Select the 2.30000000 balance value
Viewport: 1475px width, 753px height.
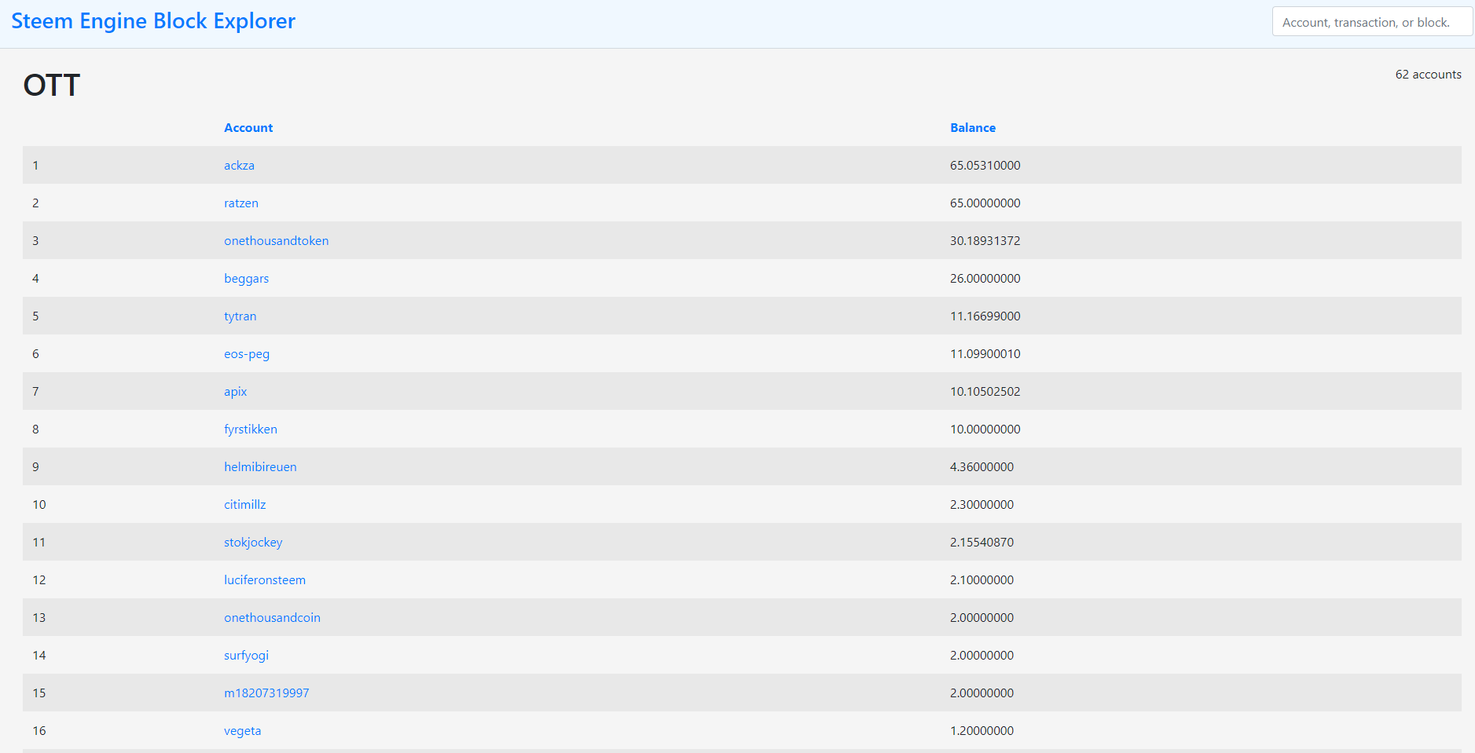click(x=982, y=504)
